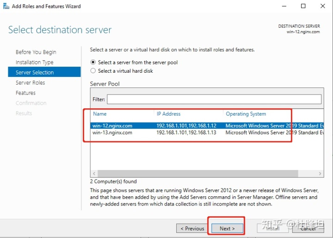333x238 pixels.
Task: Click the server list right scroll arrow
Action: pyautogui.click(x=320, y=174)
